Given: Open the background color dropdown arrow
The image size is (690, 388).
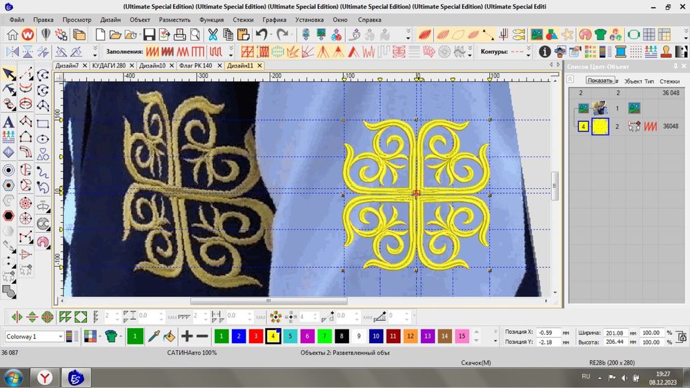Looking at the screenshot, I should [x=101, y=337].
